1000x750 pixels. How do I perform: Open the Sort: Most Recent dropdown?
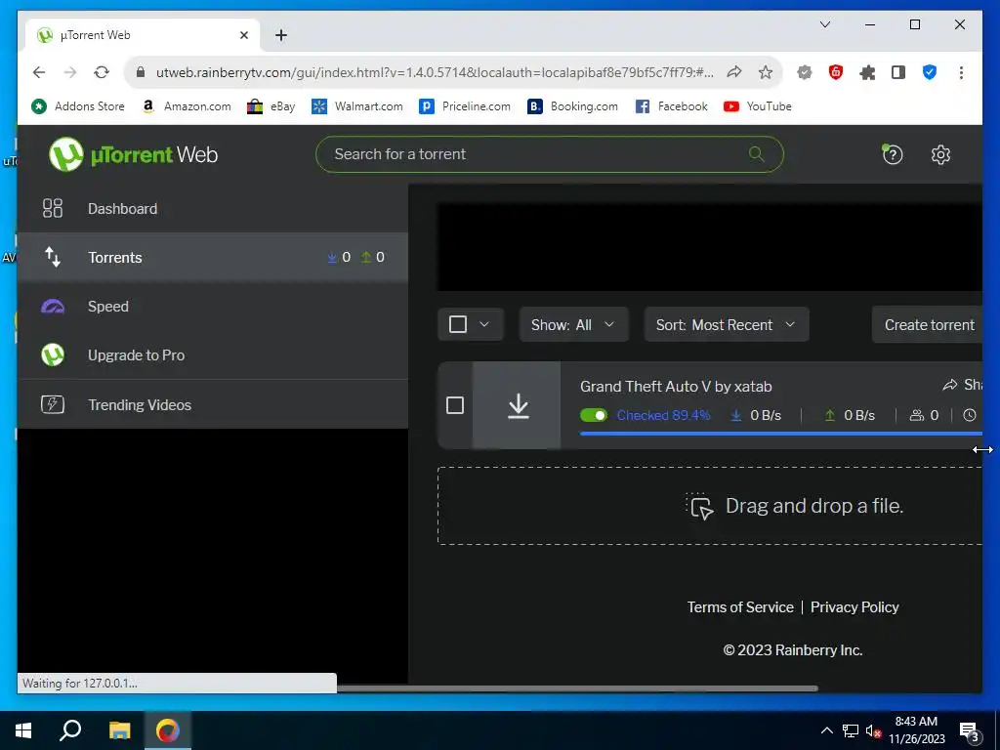tap(727, 324)
